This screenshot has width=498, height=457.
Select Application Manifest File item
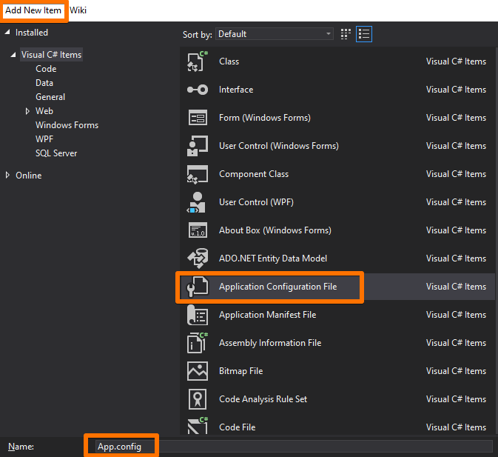point(267,315)
